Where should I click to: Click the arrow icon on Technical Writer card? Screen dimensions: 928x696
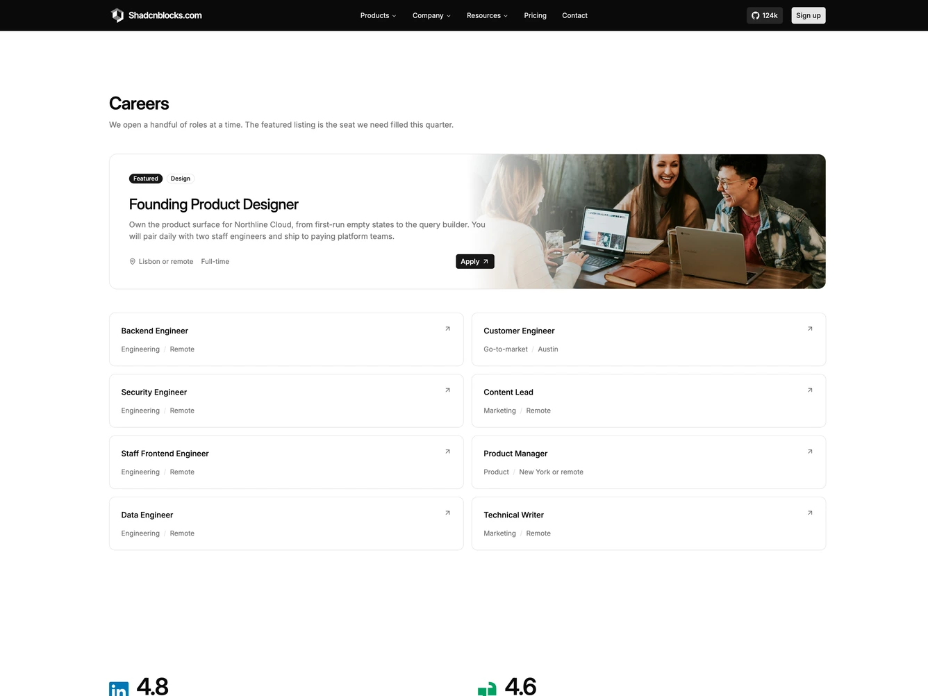click(810, 513)
